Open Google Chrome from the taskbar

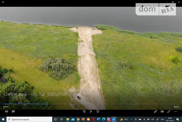78,119
